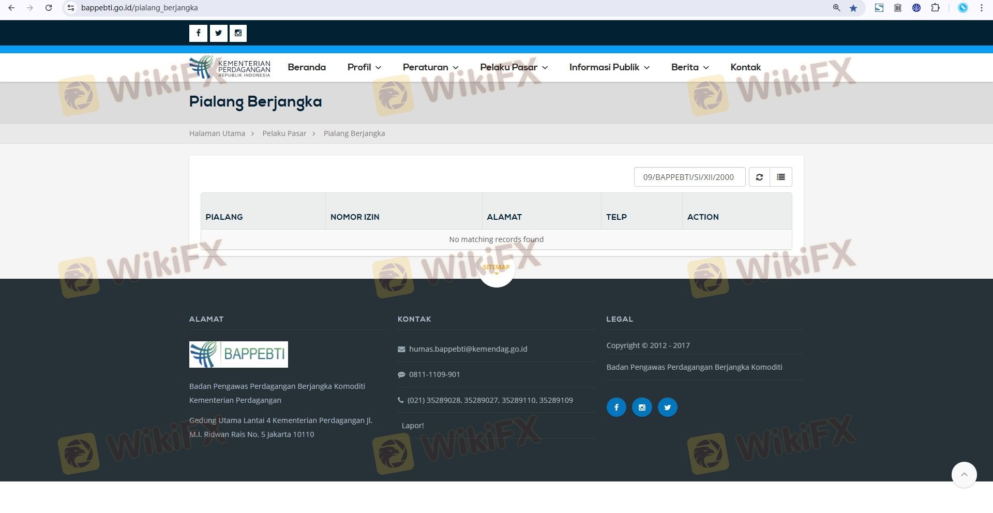Click the Instagram icon in top header
Image resolution: width=993 pixels, height=513 pixels.
[238, 33]
